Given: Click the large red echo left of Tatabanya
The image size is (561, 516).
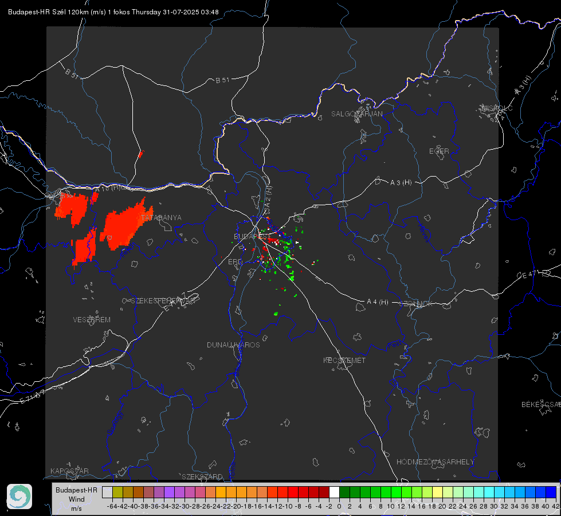Looking at the screenshot, I should click(x=125, y=225).
